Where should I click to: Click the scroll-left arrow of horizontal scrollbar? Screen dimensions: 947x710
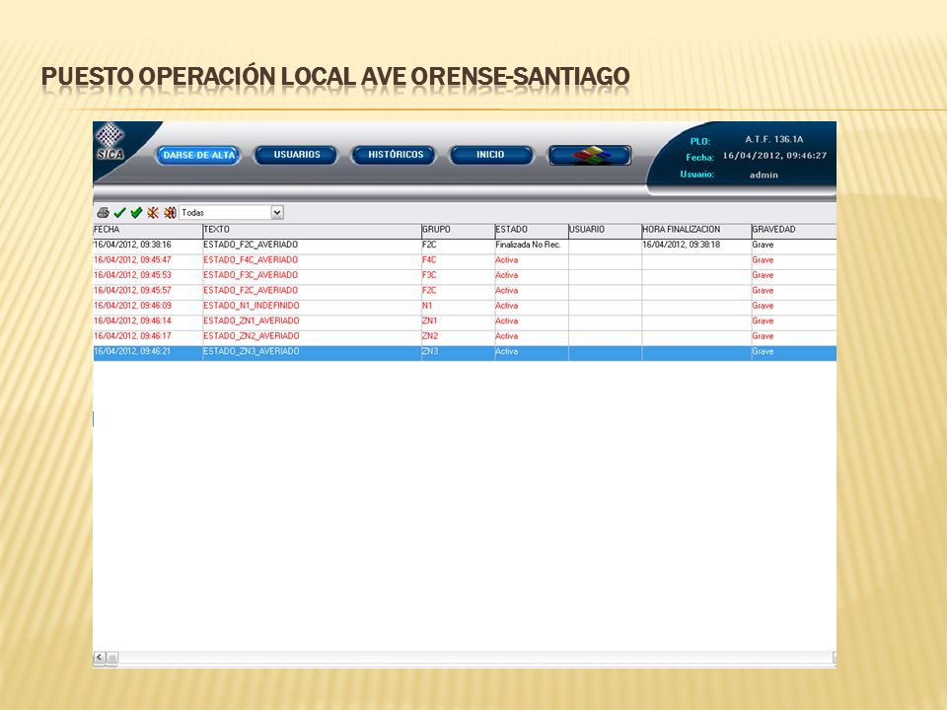[x=100, y=657]
